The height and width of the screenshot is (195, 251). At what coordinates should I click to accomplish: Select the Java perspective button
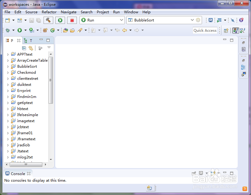point(236,31)
